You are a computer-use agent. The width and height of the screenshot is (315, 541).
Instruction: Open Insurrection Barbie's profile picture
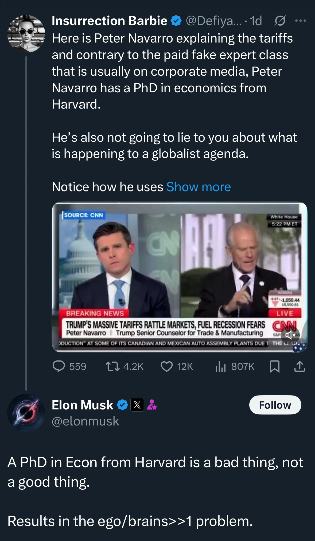click(26, 34)
